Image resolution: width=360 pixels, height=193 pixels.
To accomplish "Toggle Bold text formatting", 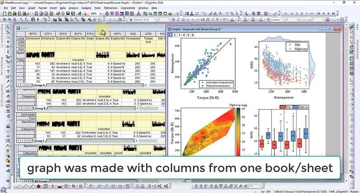I will (x=173, y=20).
